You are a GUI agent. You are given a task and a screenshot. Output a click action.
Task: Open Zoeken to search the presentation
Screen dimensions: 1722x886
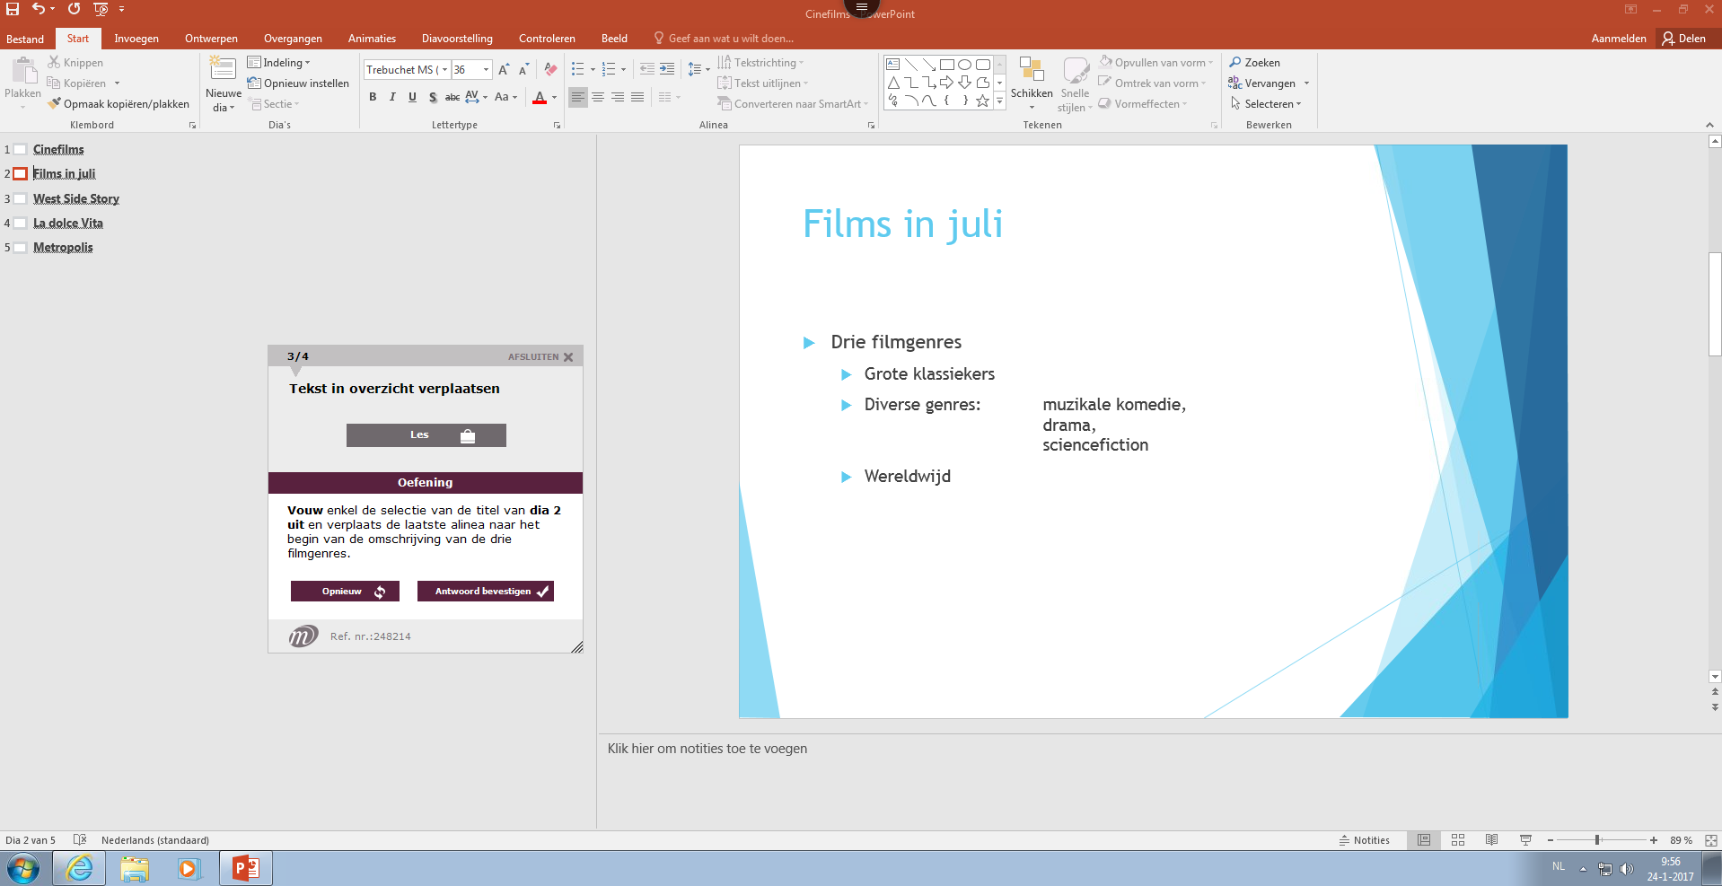point(1254,62)
